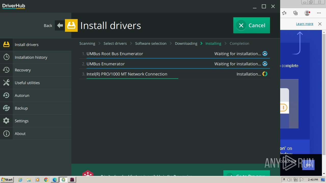
Task: Click Learn more link in browser window
Action: 305,24
